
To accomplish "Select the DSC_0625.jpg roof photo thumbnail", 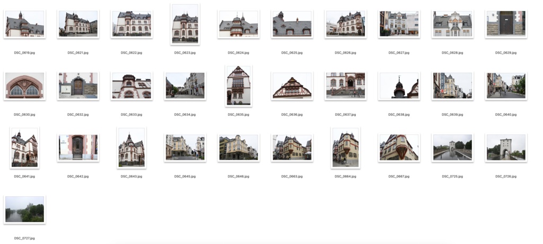I will 292,24.
